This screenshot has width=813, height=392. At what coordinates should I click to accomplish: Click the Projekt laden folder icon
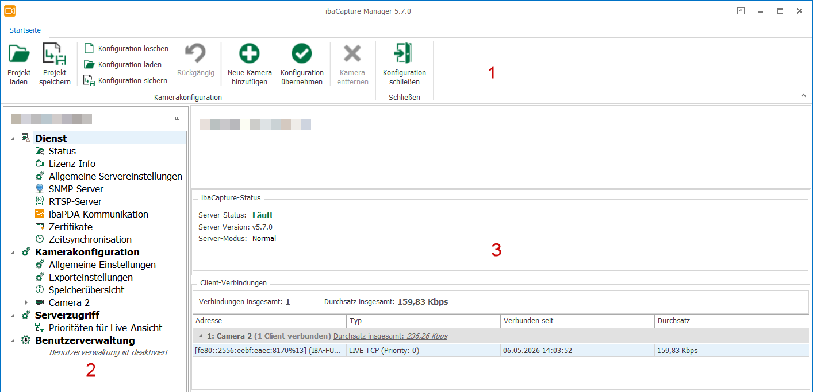pos(19,54)
